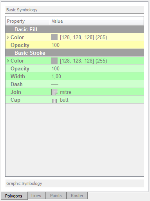The width and height of the screenshot is (150, 201).
Task: Switch to the Lines tab
Action: [x=36, y=196]
